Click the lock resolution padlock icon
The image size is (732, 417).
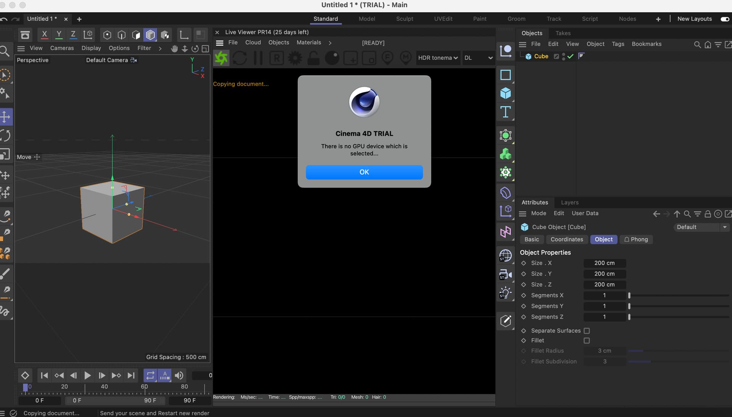coord(313,58)
